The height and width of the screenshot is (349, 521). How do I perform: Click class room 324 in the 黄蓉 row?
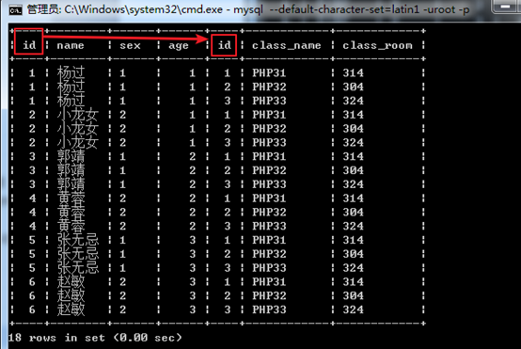click(x=353, y=227)
